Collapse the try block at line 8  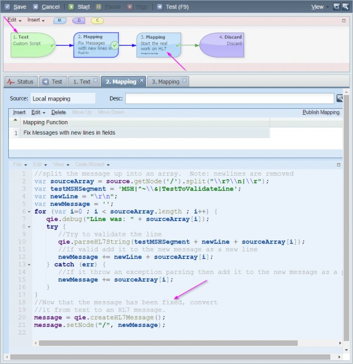click(29, 227)
